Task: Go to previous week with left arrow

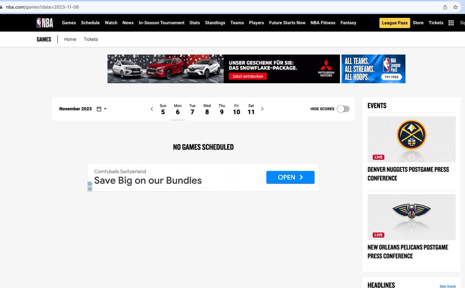Action: coord(152,109)
